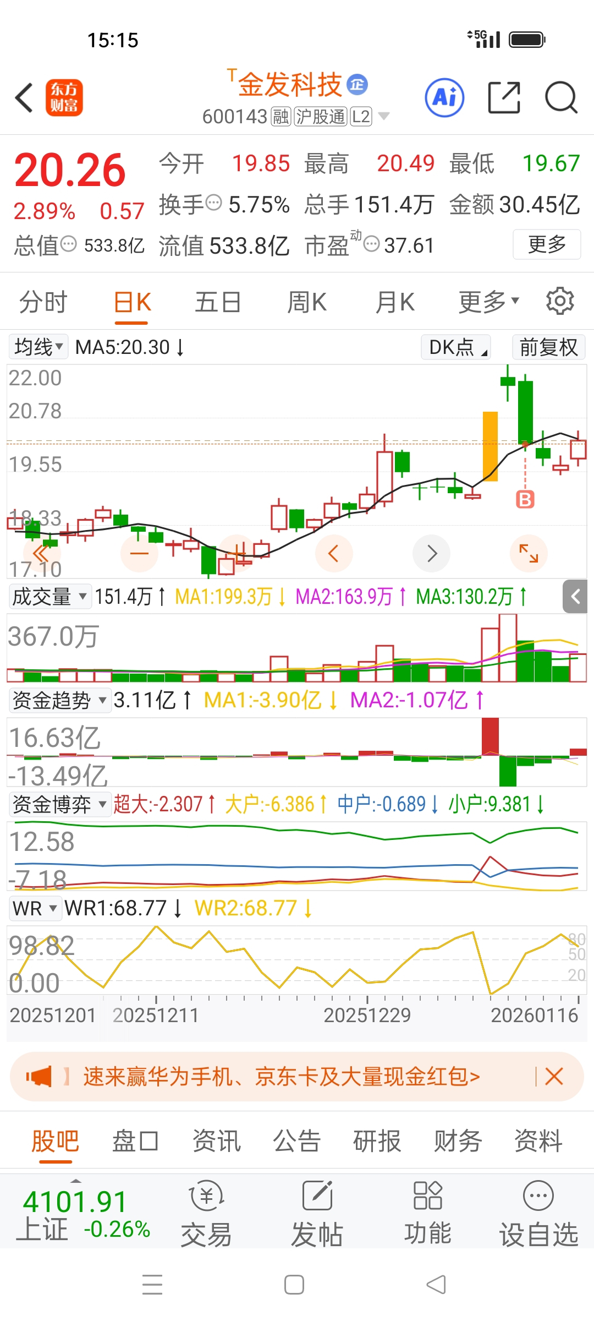594x1321 pixels.
Task: Open the Ai assistant icon
Action: point(444,97)
